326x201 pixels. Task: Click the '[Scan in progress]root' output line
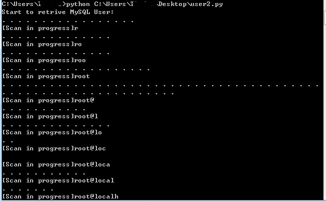click(x=46, y=76)
